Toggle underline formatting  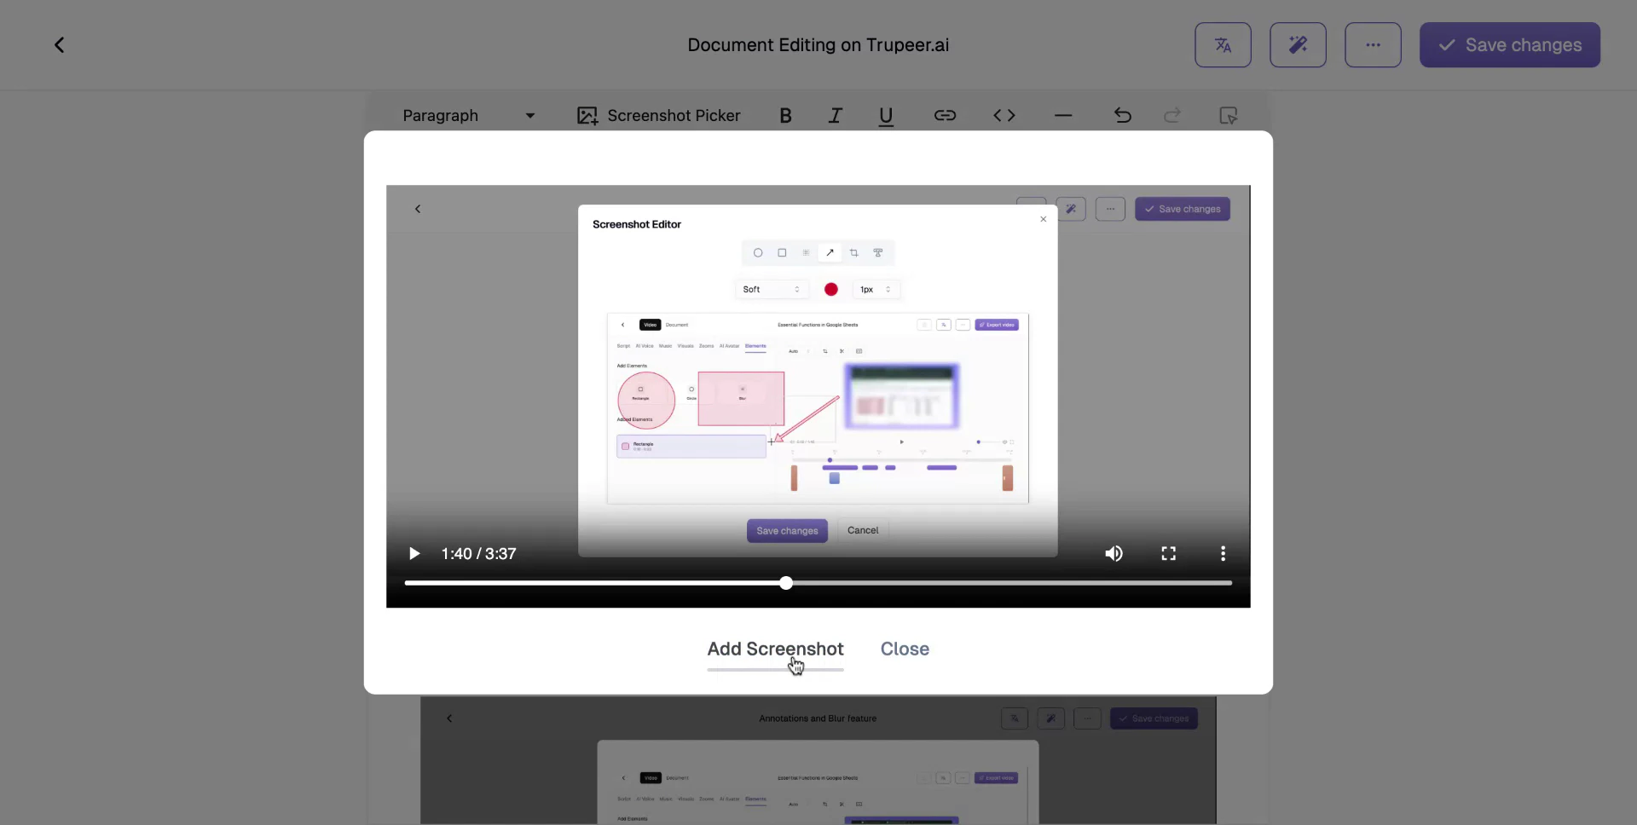coord(886,116)
